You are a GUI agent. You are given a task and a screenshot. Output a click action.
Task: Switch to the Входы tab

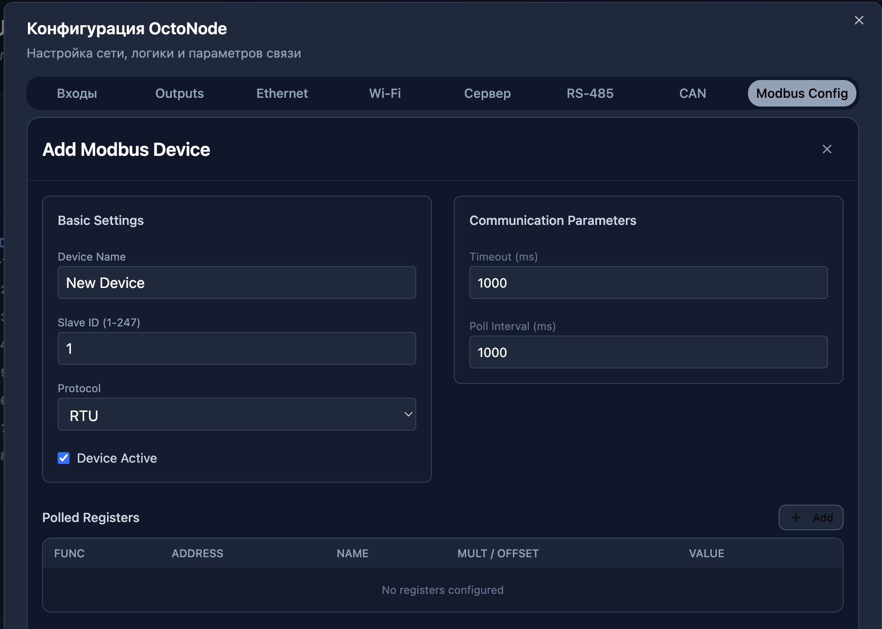(x=77, y=93)
